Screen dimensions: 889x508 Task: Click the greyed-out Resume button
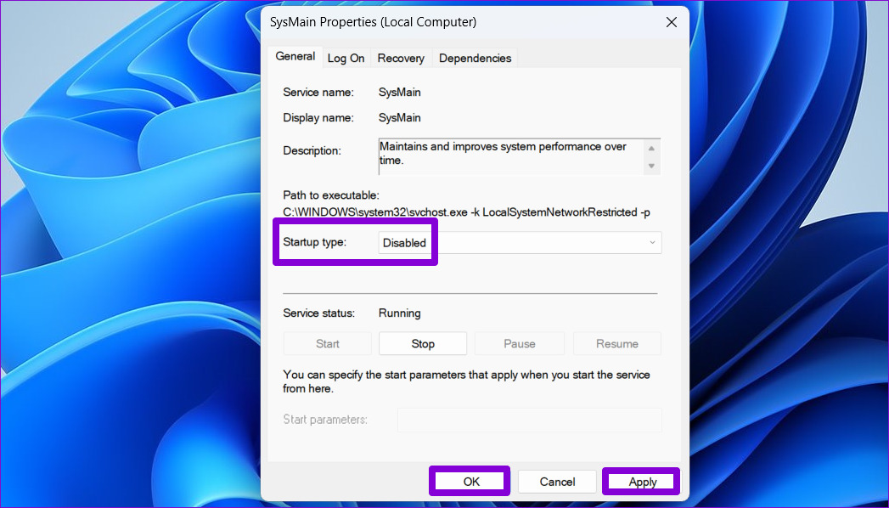point(616,343)
